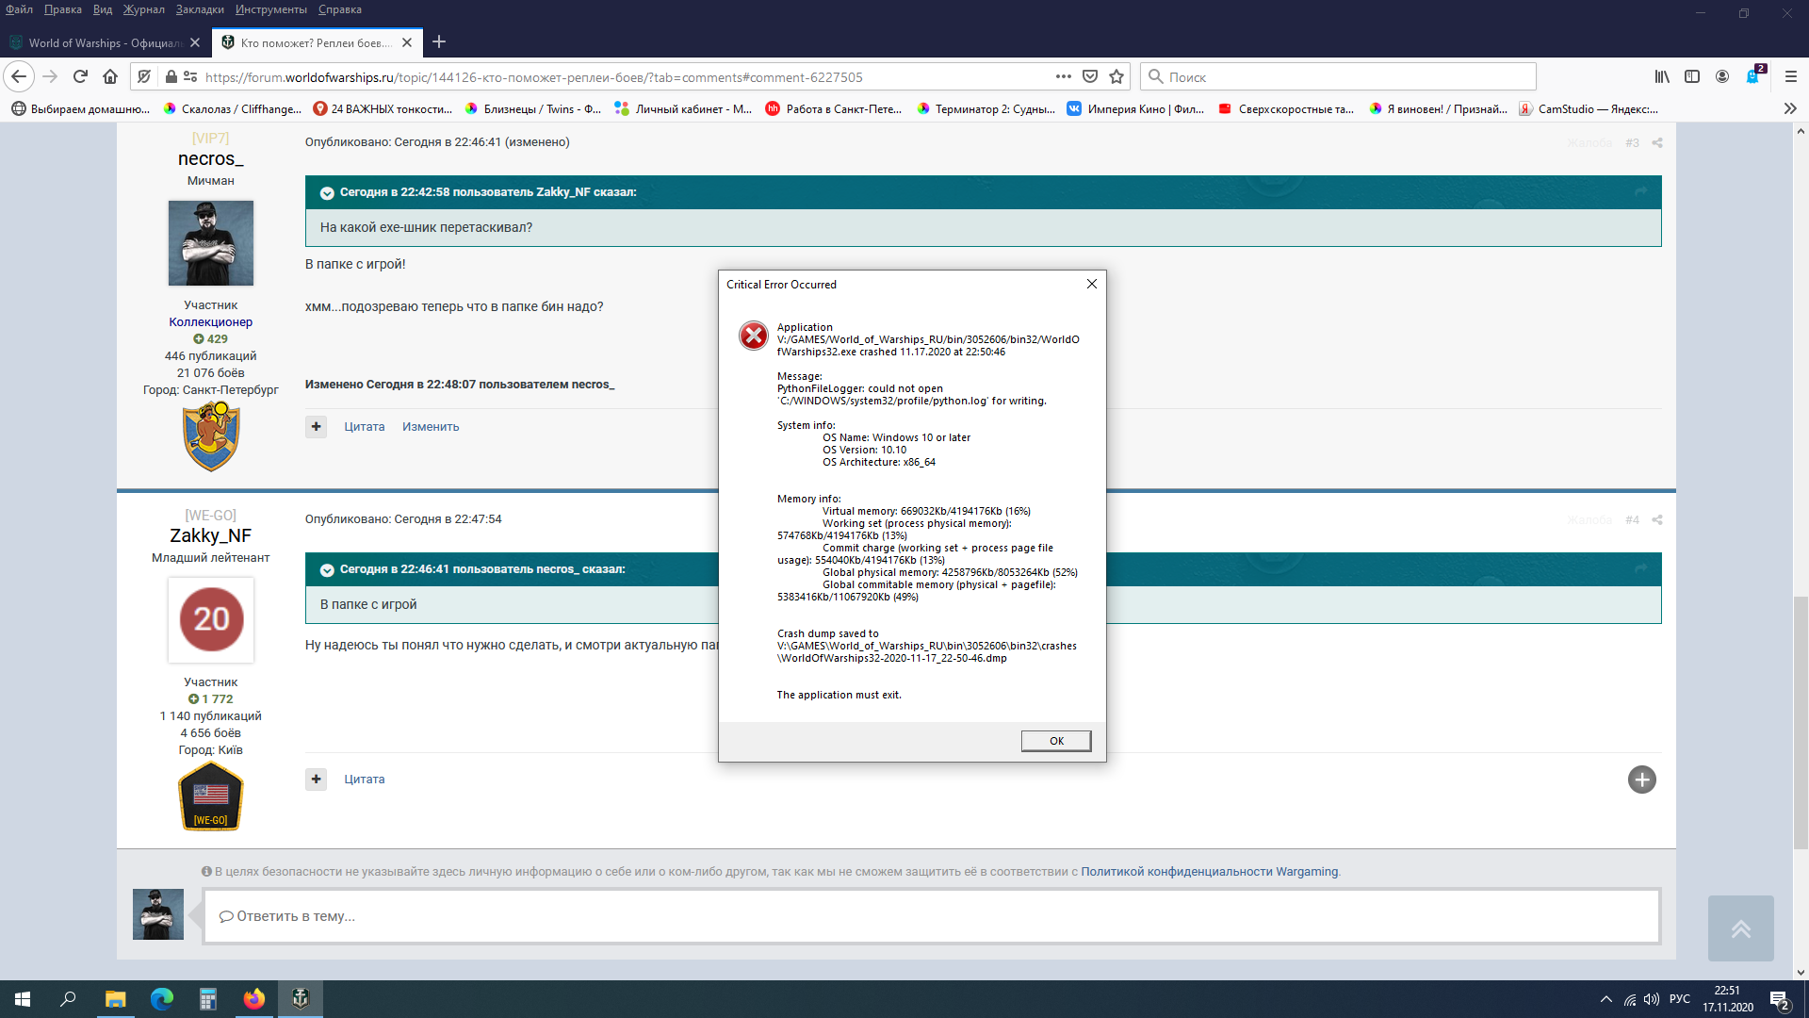
Task: Click Цитата link under necros_ post
Action: point(365,427)
